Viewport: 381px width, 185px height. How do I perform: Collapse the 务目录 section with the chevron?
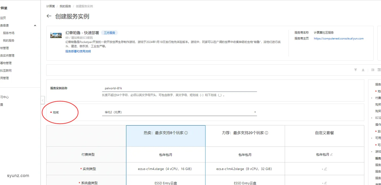tap(35, 26)
